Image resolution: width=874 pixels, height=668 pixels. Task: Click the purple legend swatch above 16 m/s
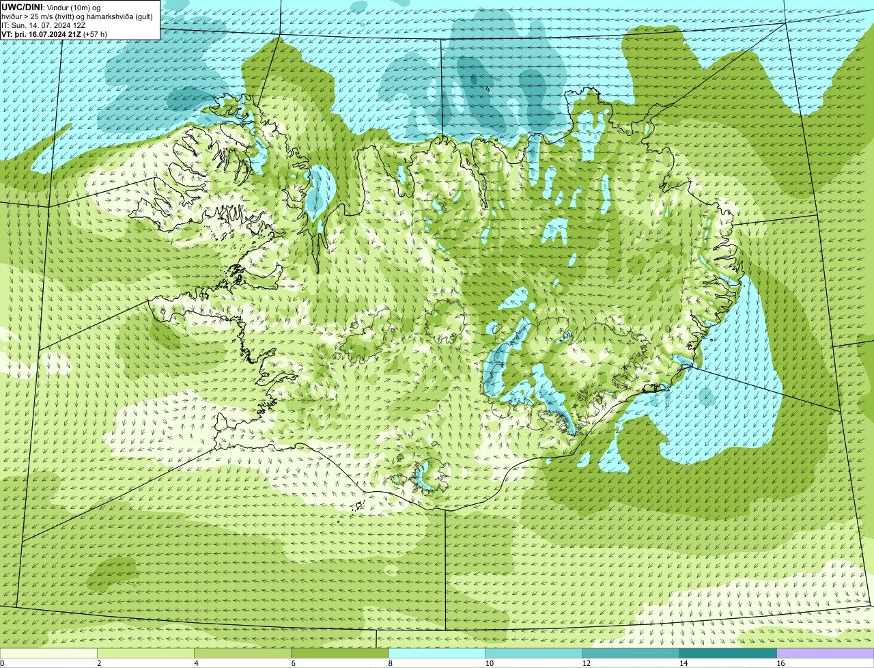tap(826, 653)
